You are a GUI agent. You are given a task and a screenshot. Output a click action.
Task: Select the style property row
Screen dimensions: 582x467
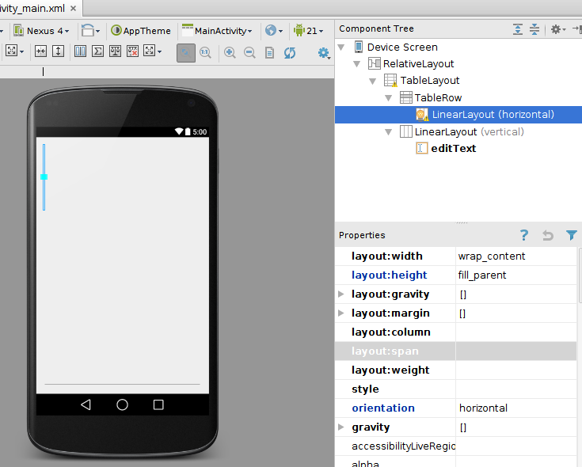point(456,389)
